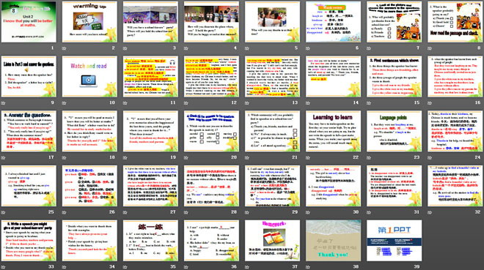The image size is (484, 270).
Task: Select the Find sentences which show slide
Action: 395,76
